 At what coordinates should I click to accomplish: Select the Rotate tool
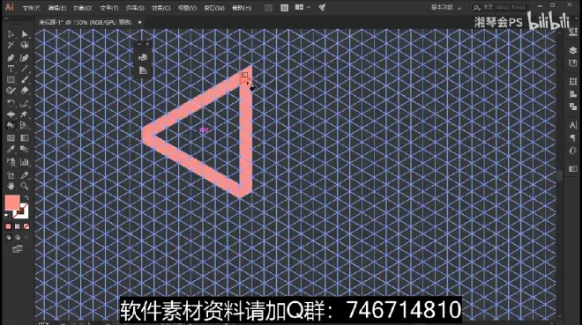coord(11,103)
